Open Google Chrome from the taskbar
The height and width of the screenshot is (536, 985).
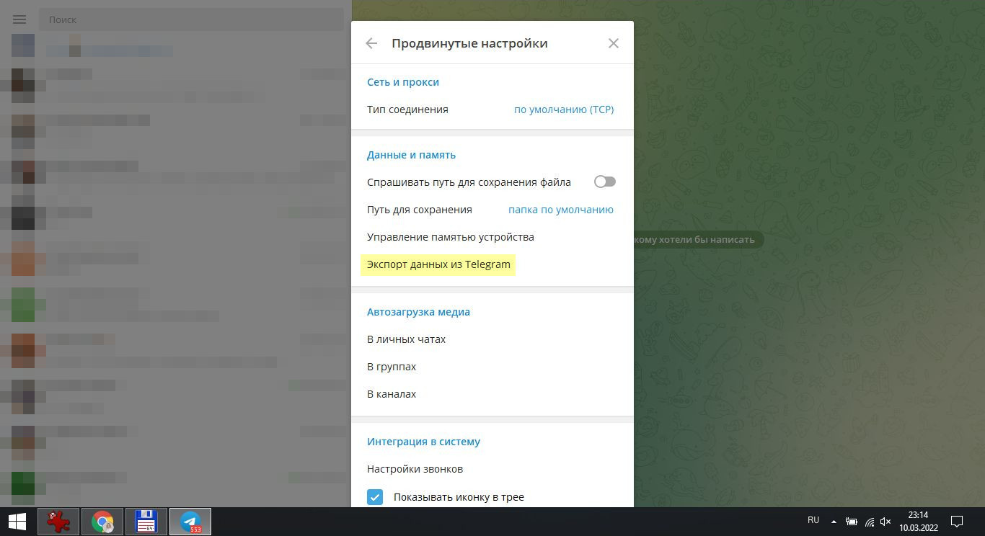(x=102, y=521)
